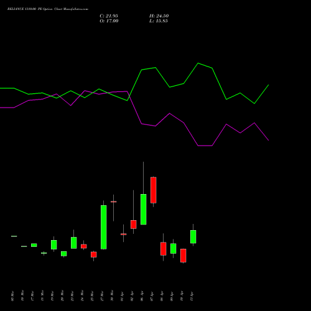Click the RELIANCE PE Option chart title
311x311 pixels.
tap(48, 9)
